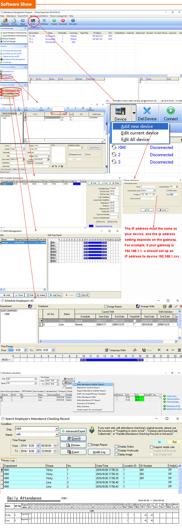182x530 pixels.
Task: Click the refresh icon beside device 3
Action: coord(114,162)
